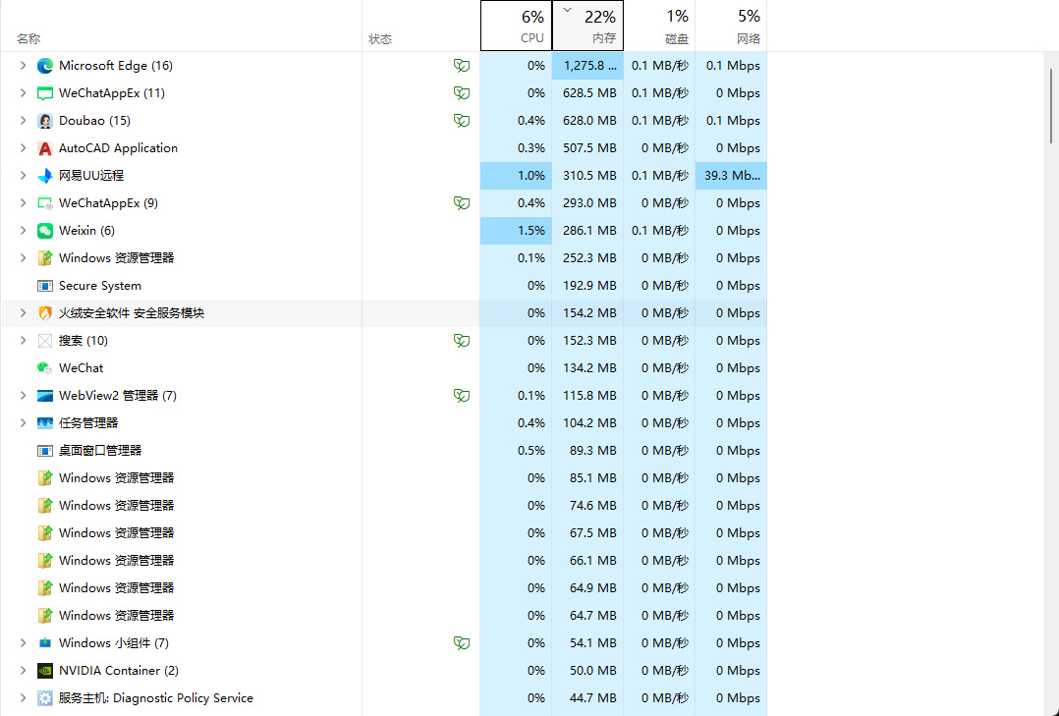Expand the Microsoft Edge (16) process group
Screen dimensions: 1059x716
[24, 66]
